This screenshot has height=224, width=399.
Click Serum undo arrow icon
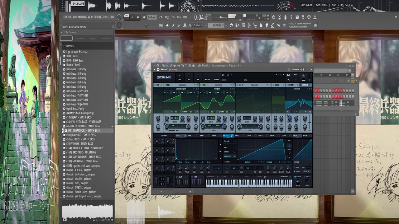click(x=288, y=80)
